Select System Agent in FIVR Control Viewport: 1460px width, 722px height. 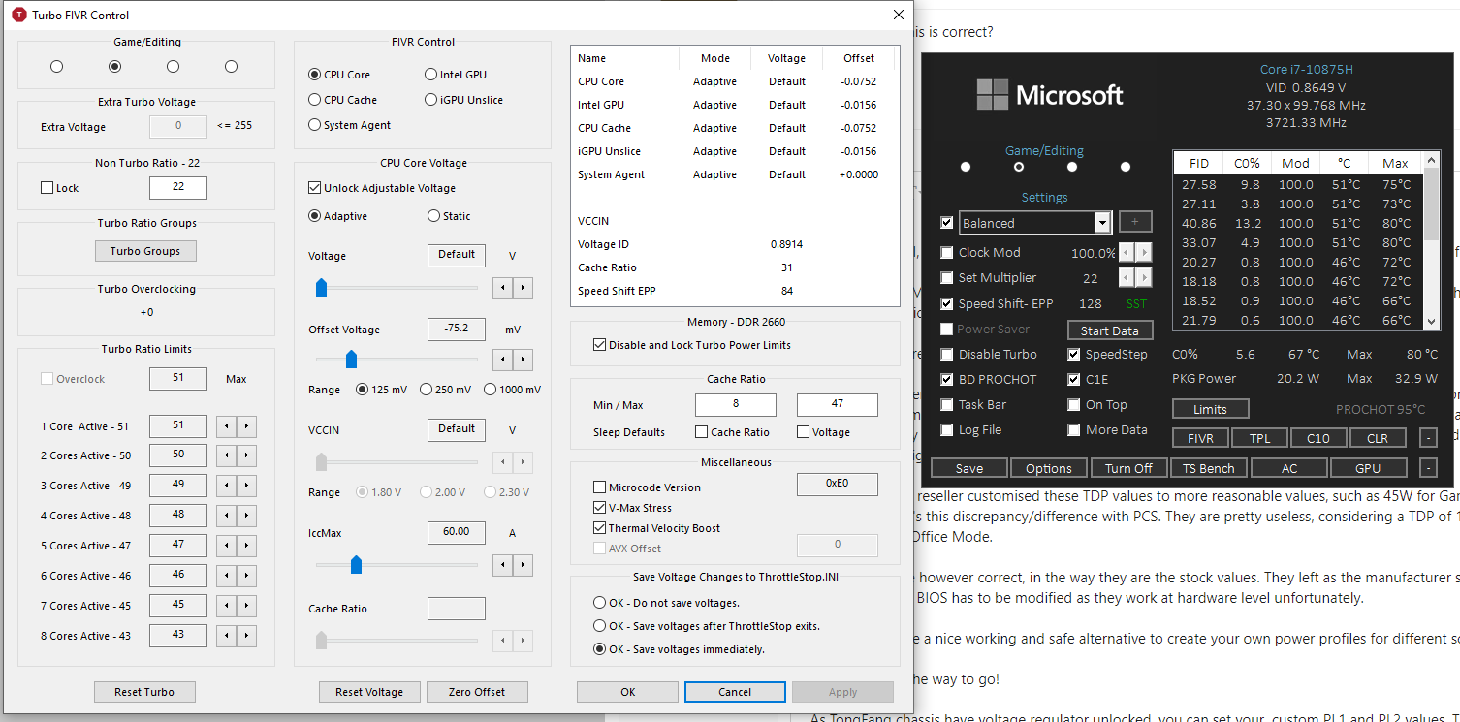click(350, 125)
